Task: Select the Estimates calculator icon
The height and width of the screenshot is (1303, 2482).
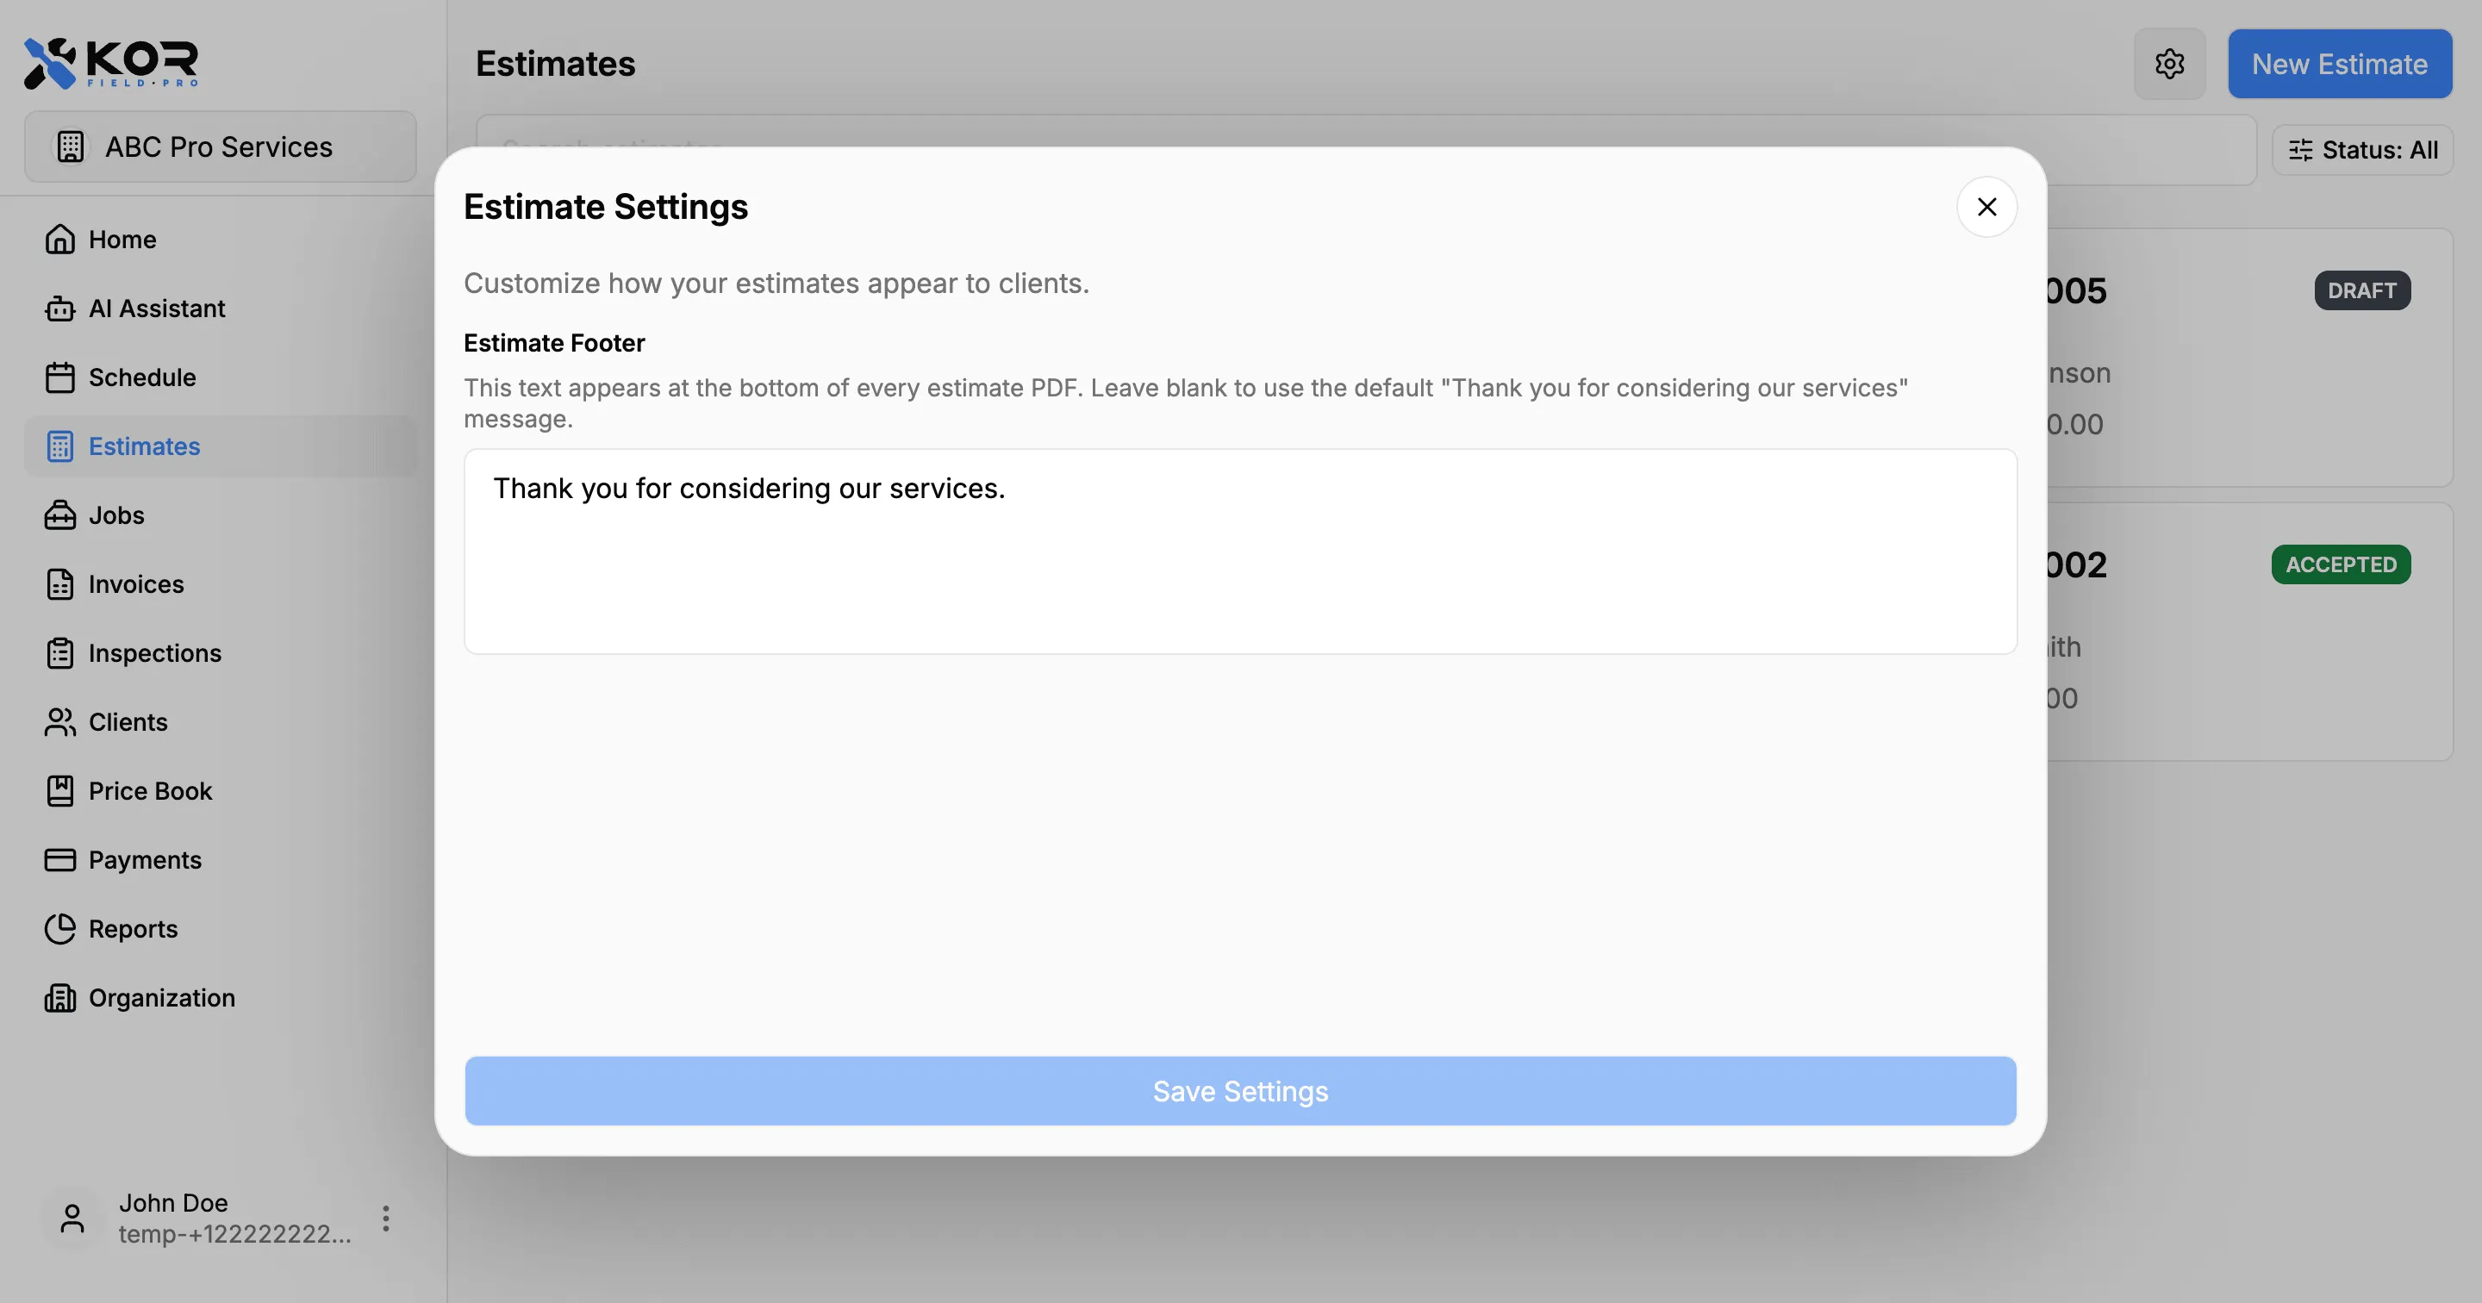Action: (x=59, y=446)
